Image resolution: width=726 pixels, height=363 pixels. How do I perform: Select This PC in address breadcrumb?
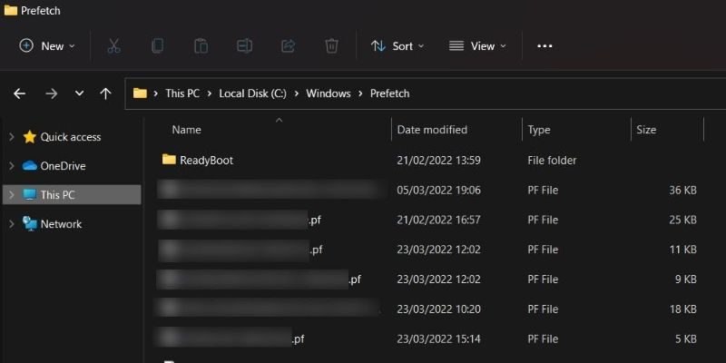point(182,93)
